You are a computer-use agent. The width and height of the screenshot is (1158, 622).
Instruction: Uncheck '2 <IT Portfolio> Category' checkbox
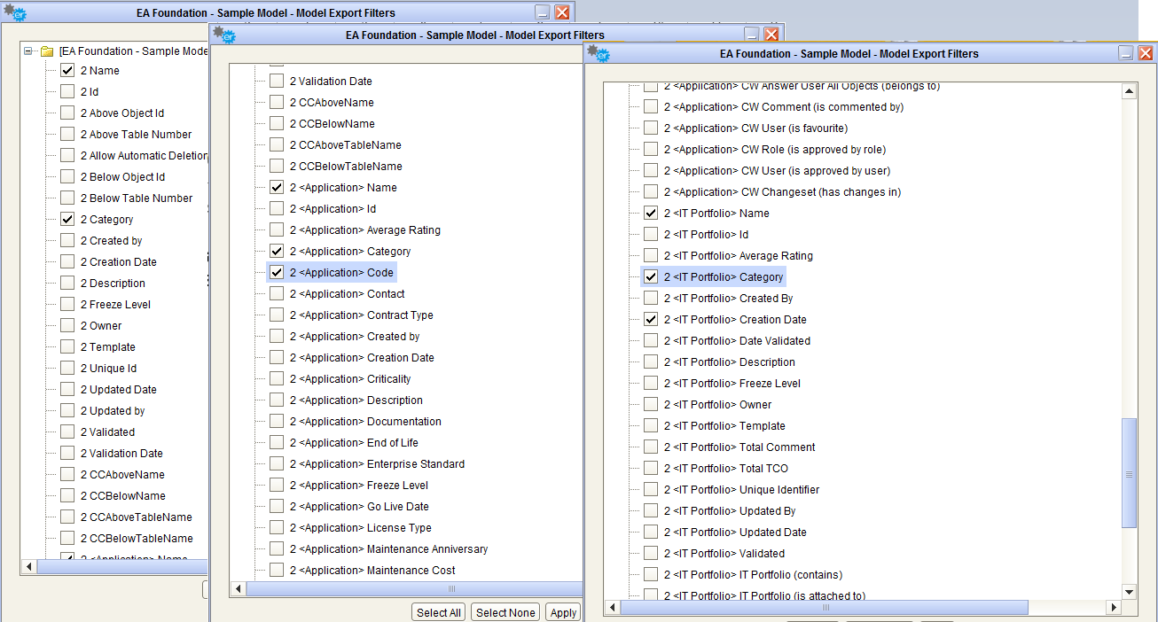point(651,277)
